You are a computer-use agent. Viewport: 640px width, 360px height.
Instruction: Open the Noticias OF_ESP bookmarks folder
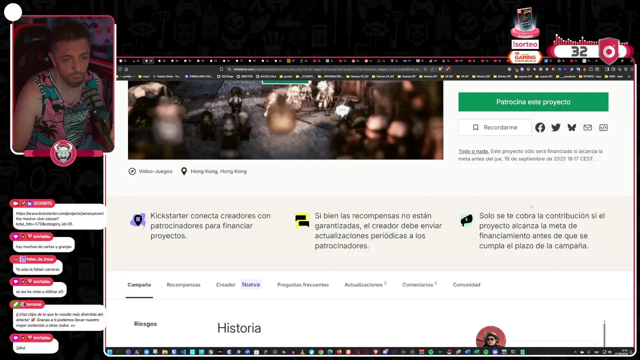(358, 76)
